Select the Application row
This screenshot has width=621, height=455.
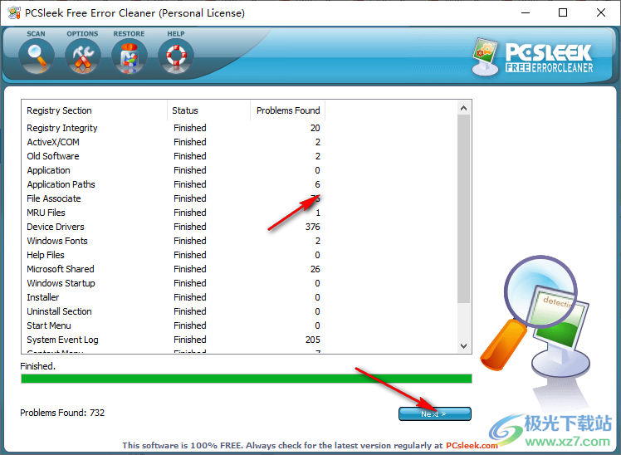pos(174,170)
